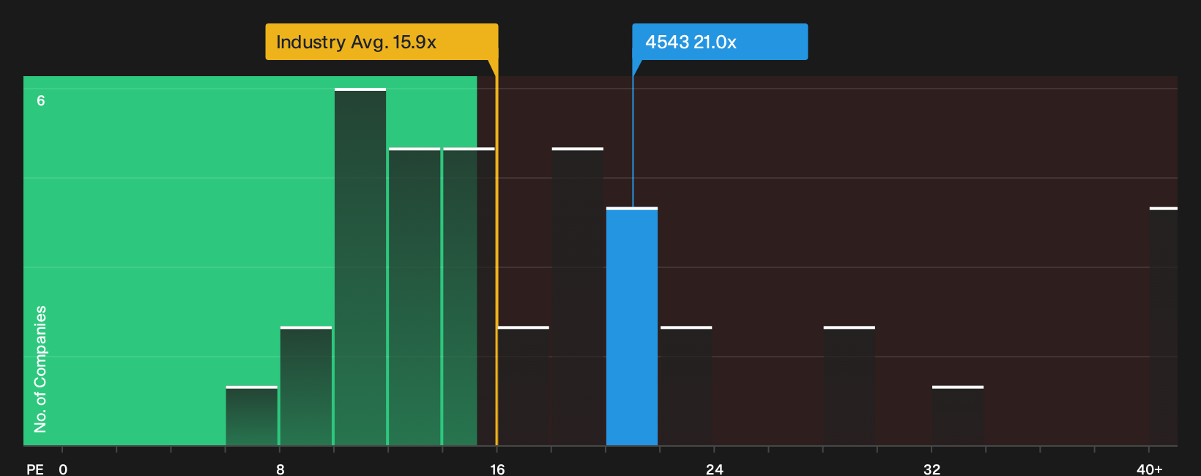Click the bar just before PE 30

849,386
